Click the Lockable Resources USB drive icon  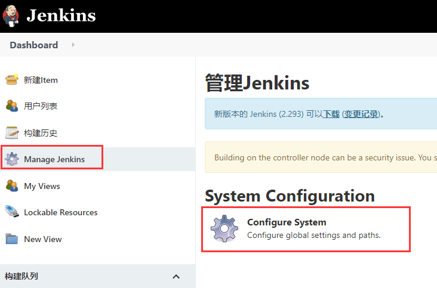coord(12,212)
